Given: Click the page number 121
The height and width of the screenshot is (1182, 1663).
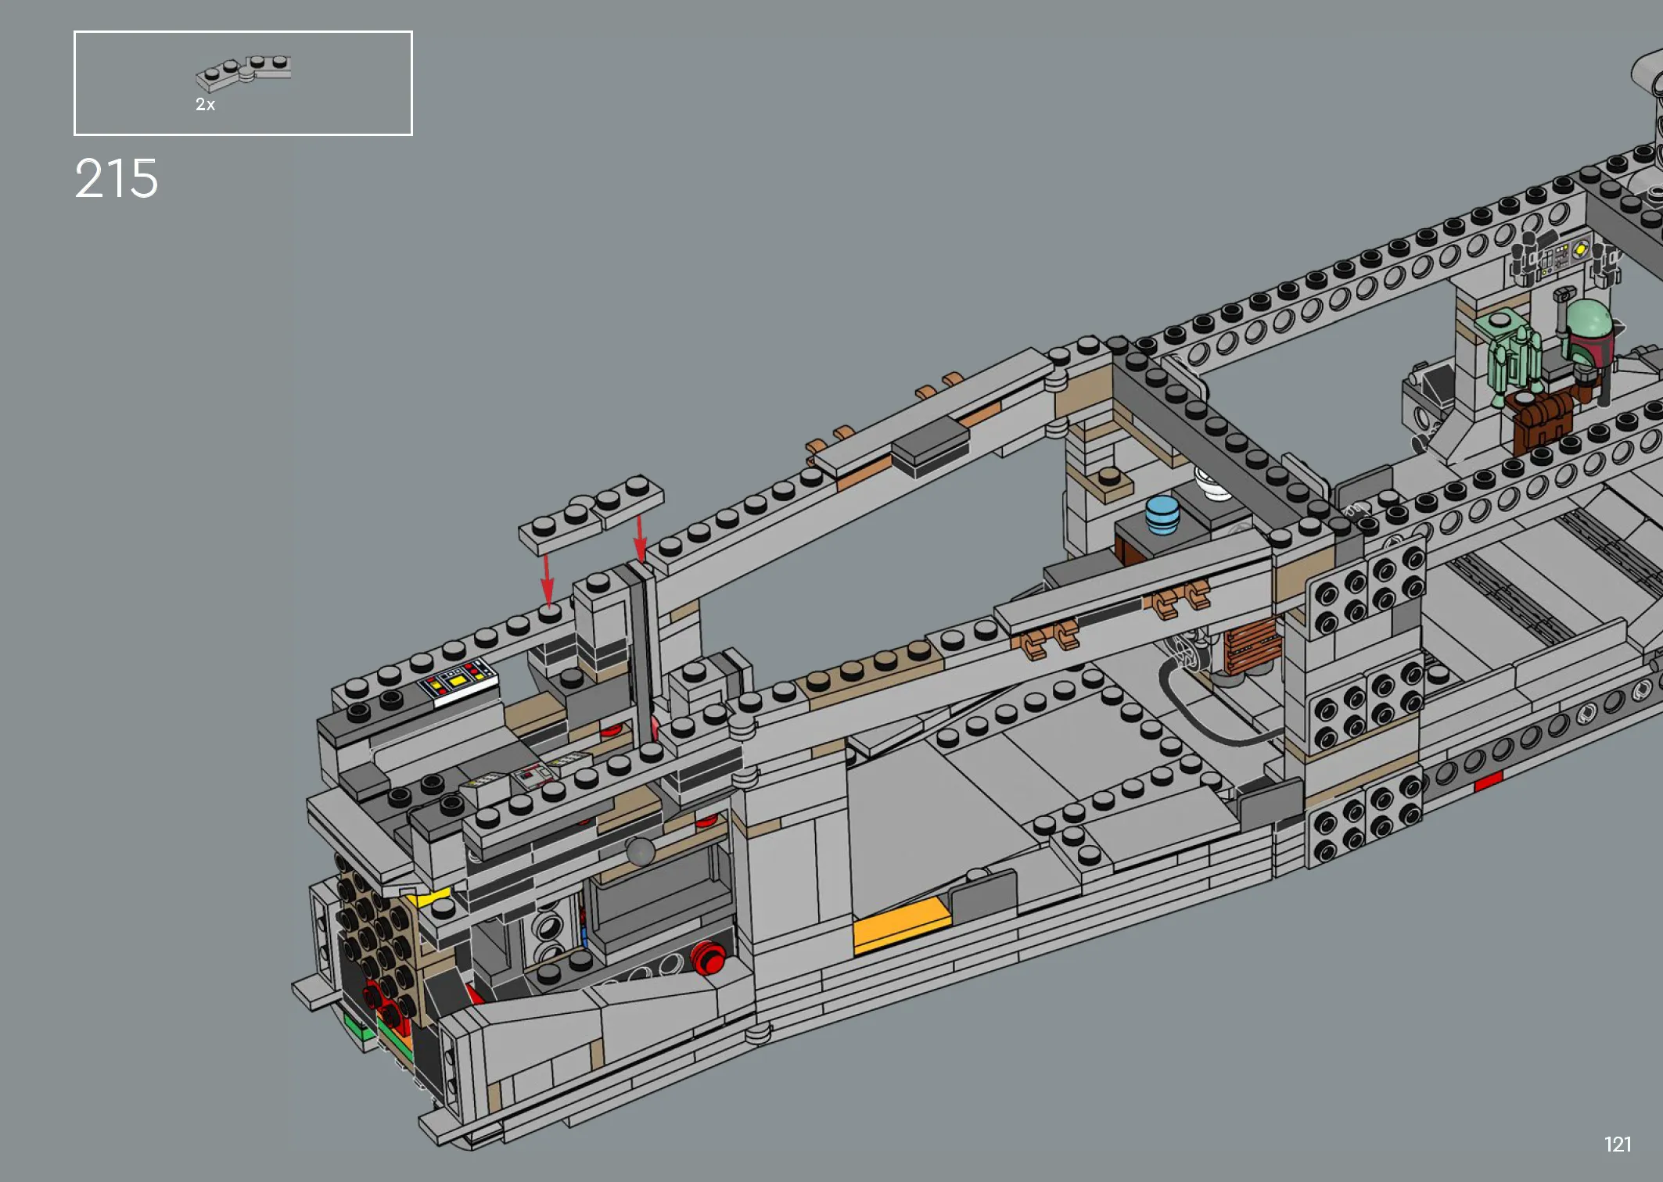Looking at the screenshot, I should [x=1618, y=1144].
